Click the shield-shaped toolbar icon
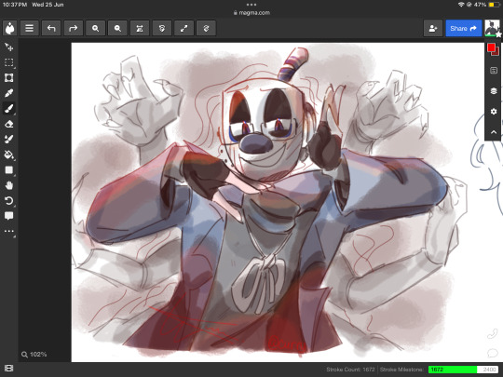This screenshot has width=503, height=377. point(162,28)
